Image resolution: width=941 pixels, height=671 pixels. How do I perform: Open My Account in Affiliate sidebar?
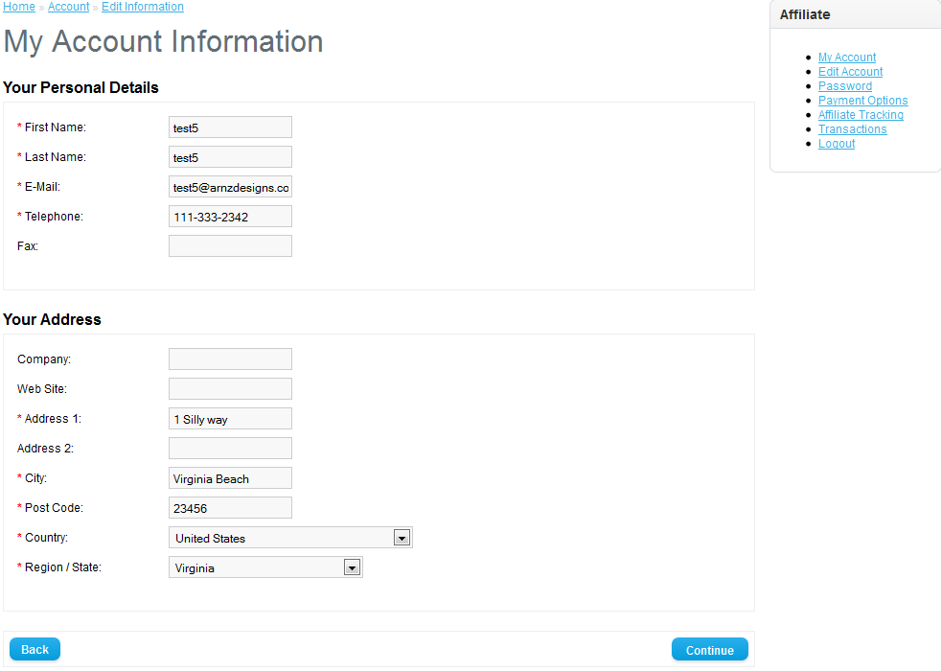(847, 58)
